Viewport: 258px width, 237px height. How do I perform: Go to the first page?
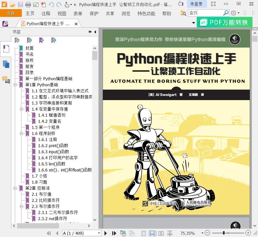pyautogui.click(x=49, y=233)
